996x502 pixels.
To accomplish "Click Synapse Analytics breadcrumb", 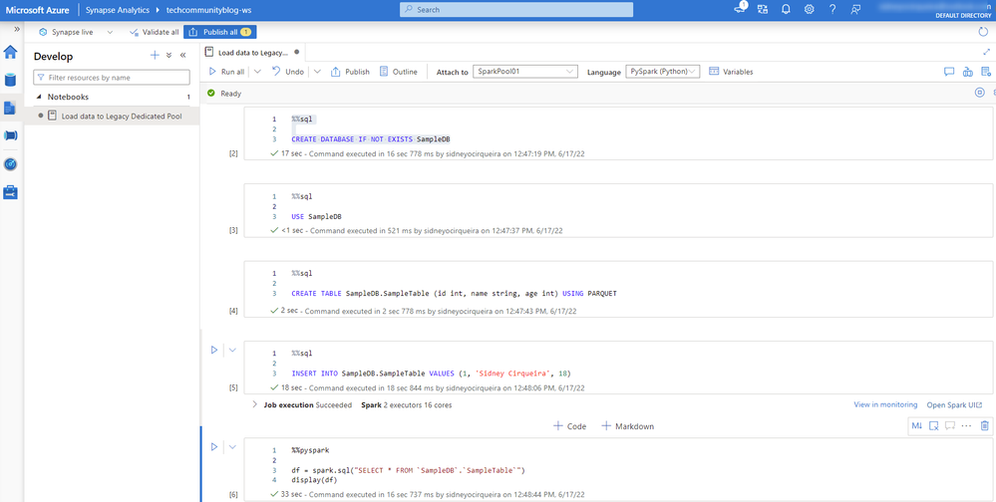I will (x=119, y=10).
